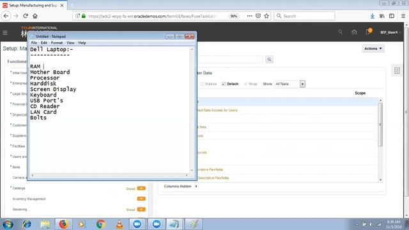Open the Firefox home page button
Viewport: 409px width, 230px height.
pos(35,16)
